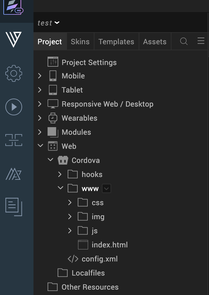Open the hamburger menu icon

(201, 41)
